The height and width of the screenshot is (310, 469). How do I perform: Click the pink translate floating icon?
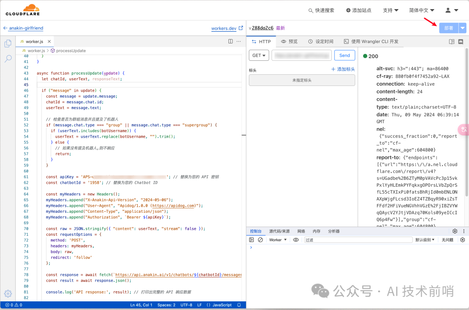[x=464, y=129]
